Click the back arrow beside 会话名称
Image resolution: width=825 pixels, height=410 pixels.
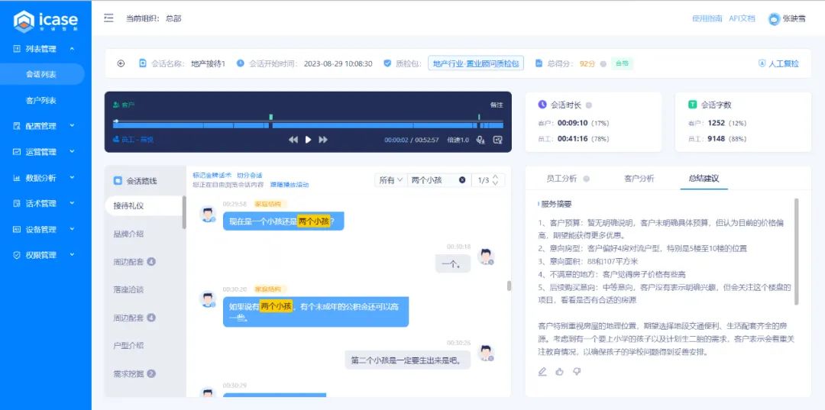click(x=121, y=63)
